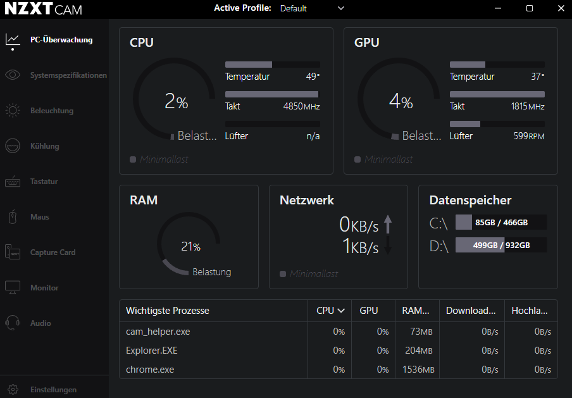Click the GPU Takt bar
This screenshot has height=398, width=572.
pos(497,94)
